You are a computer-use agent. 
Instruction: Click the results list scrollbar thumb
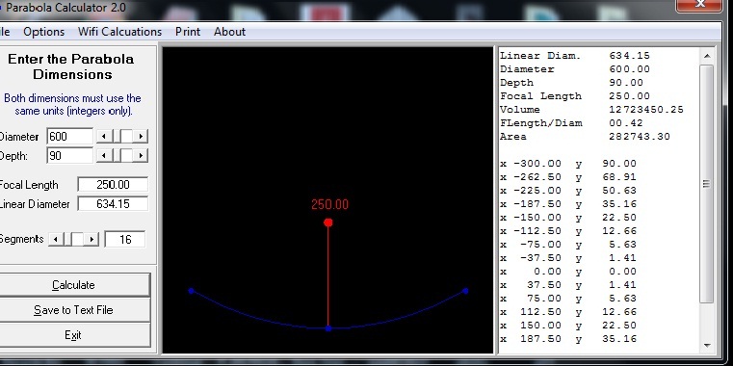[707, 184]
